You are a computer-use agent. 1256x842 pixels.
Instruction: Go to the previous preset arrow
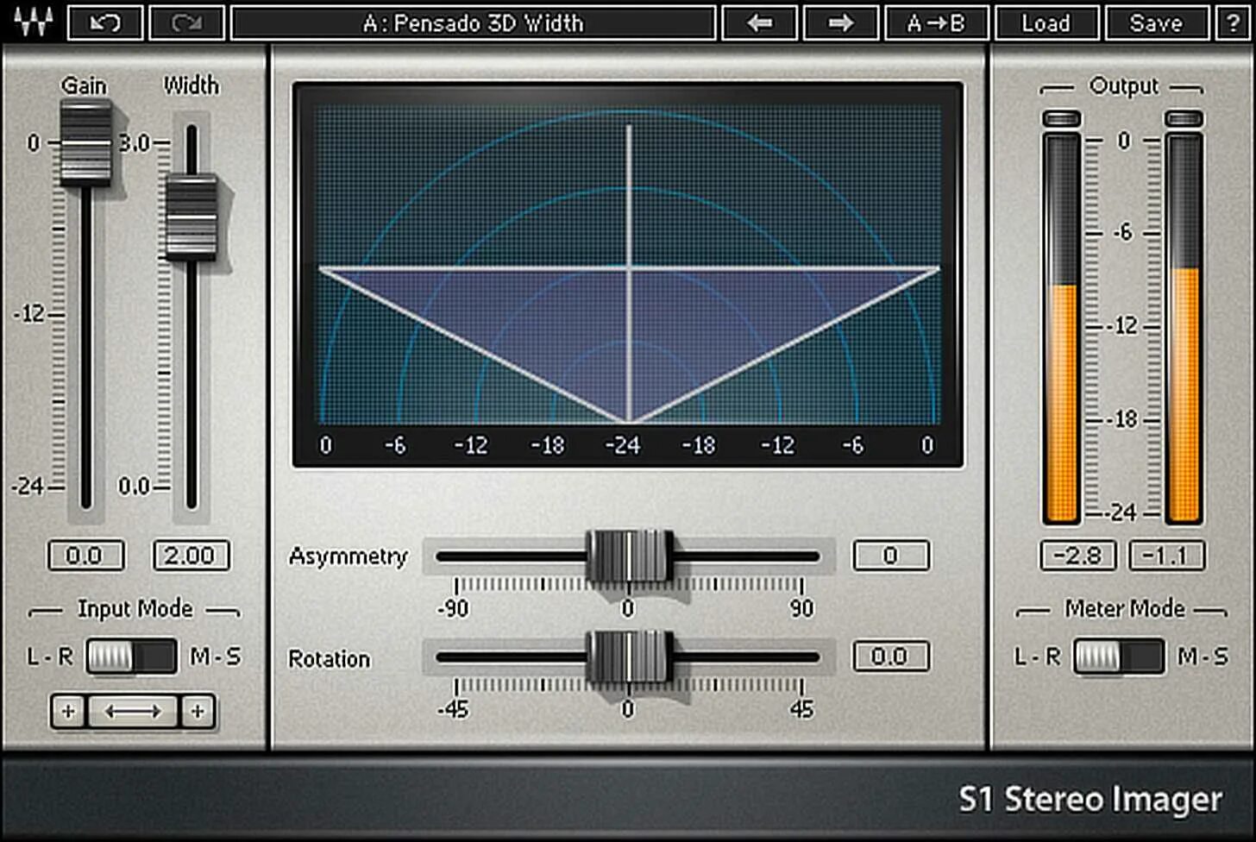click(759, 22)
